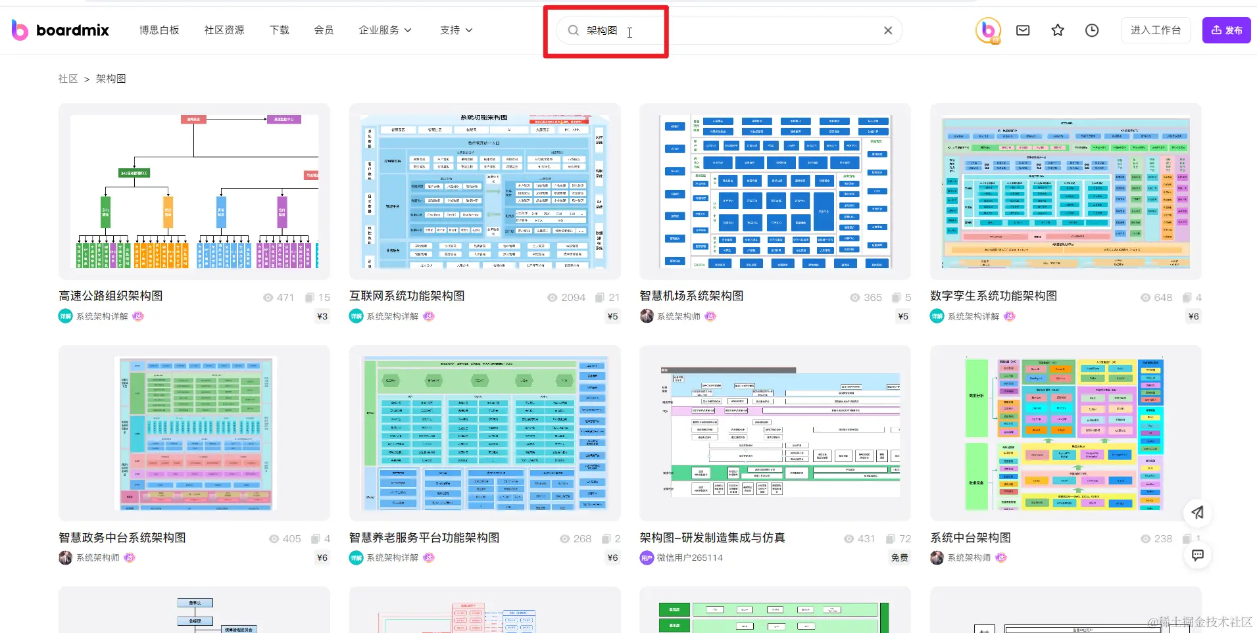This screenshot has height=633, width=1257.
Task: Click author avatar under 智慧政务中台系统架构图
Action: click(x=65, y=557)
